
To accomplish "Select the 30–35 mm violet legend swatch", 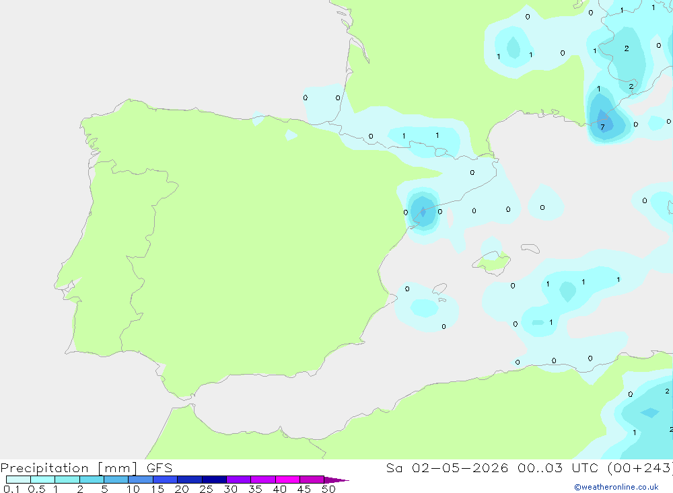I will pos(239,480).
